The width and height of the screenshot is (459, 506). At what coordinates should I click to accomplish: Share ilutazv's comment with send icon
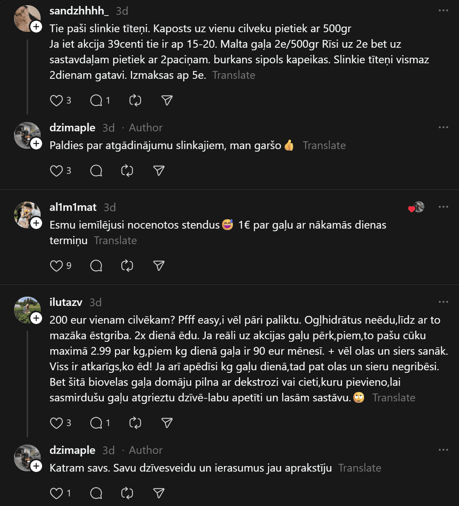pos(167,423)
